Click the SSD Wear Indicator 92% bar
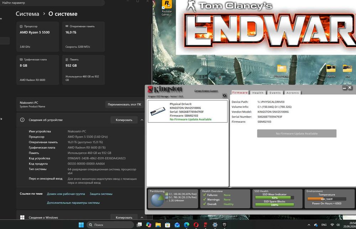The image size is (356, 229). click(274, 198)
